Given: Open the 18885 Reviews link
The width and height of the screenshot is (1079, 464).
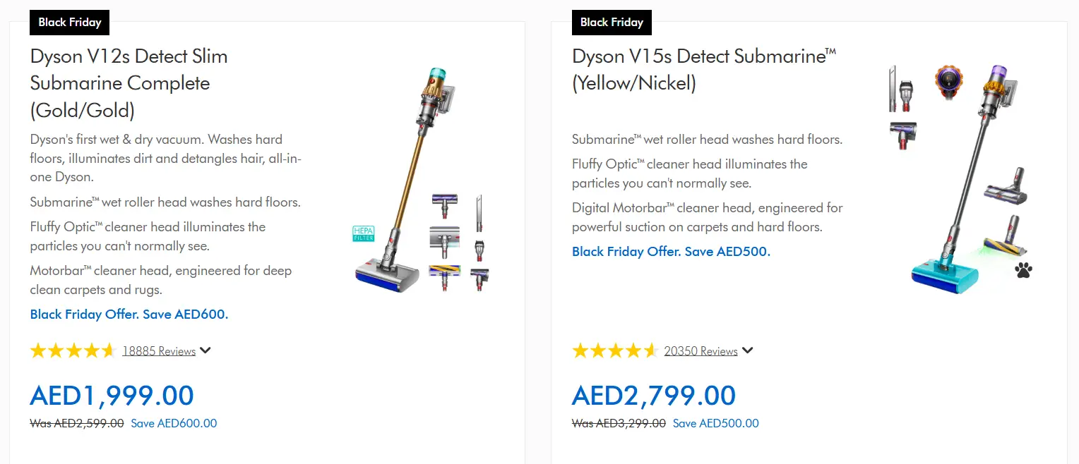Looking at the screenshot, I should click(x=158, y=350).
